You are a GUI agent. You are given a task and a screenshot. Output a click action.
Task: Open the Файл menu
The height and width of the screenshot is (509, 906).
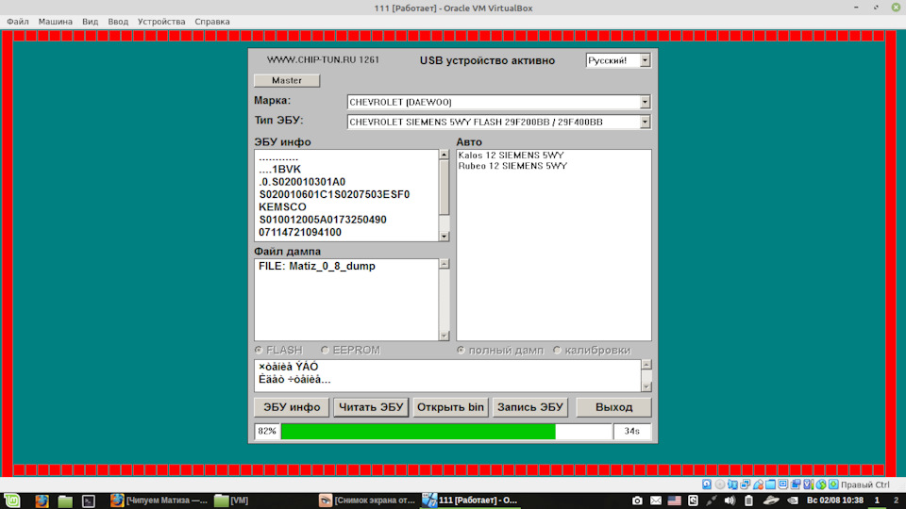point(17,22)
